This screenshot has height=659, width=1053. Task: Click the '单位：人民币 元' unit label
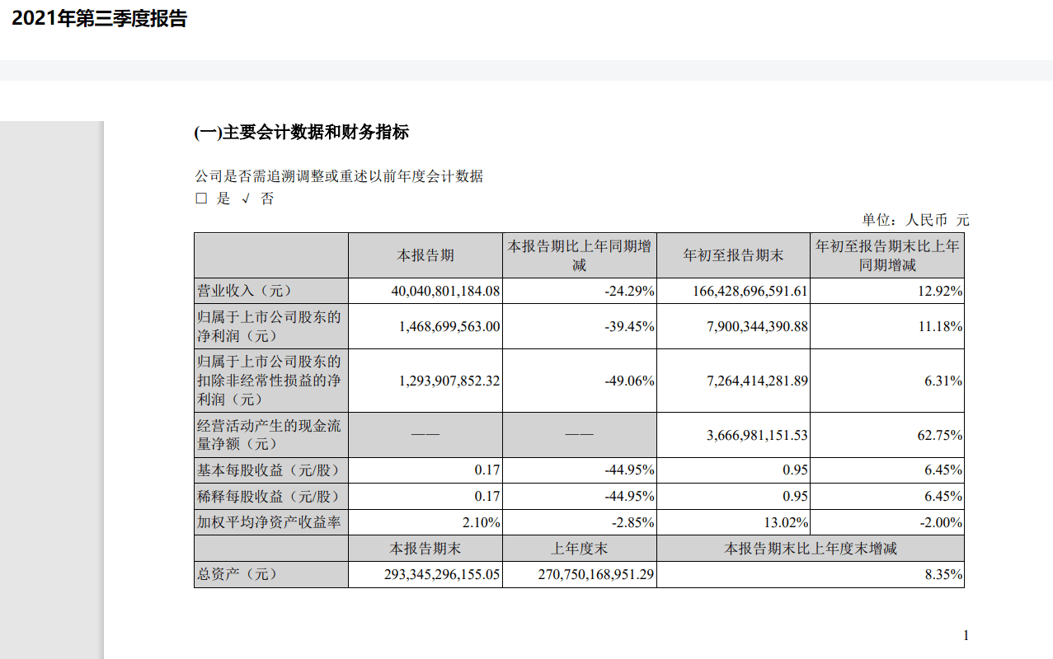[x=915, y=220]
